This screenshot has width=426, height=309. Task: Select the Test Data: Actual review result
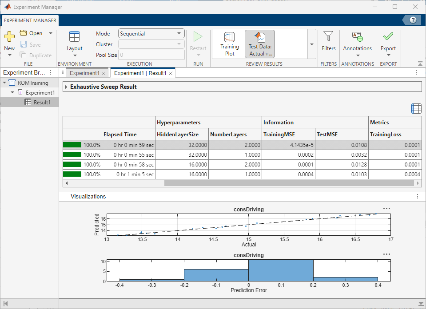pos(259,43)
